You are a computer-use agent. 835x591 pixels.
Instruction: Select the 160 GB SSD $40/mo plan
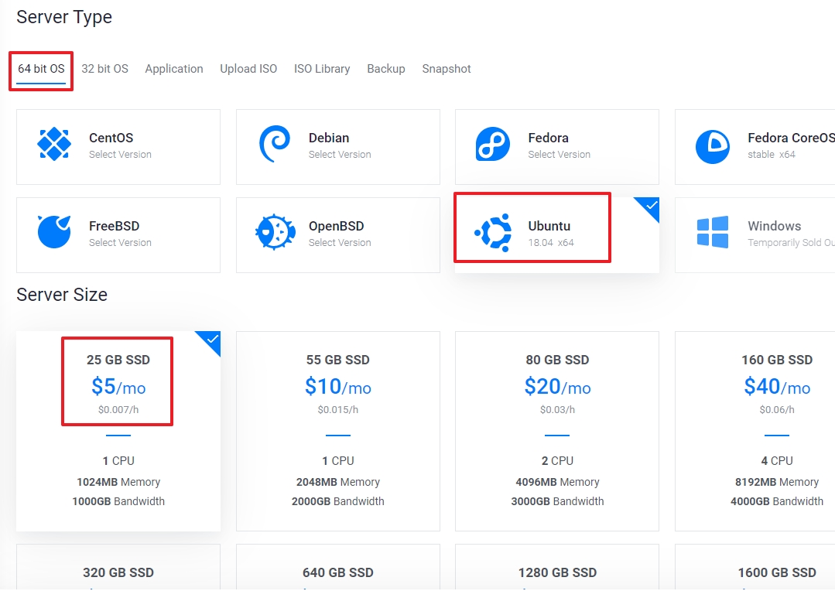tap(755, 432)
